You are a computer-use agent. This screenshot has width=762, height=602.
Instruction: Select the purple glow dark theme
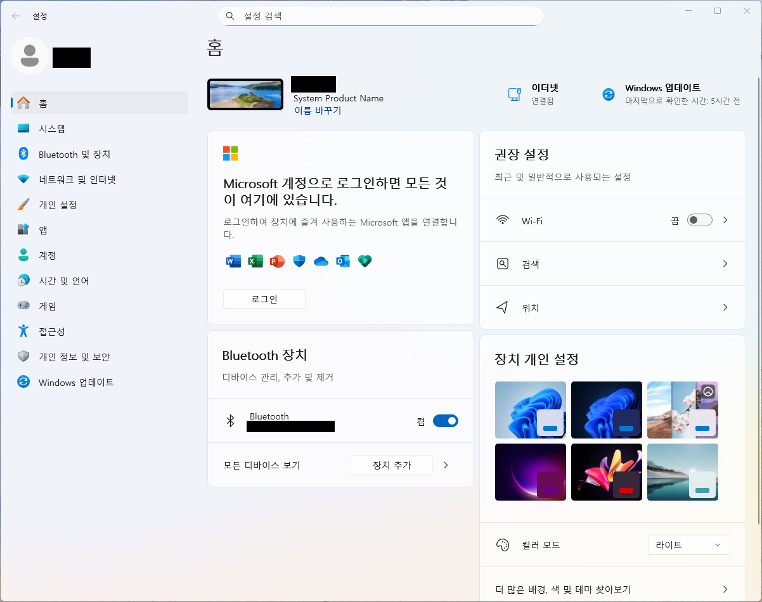point(531,472)
